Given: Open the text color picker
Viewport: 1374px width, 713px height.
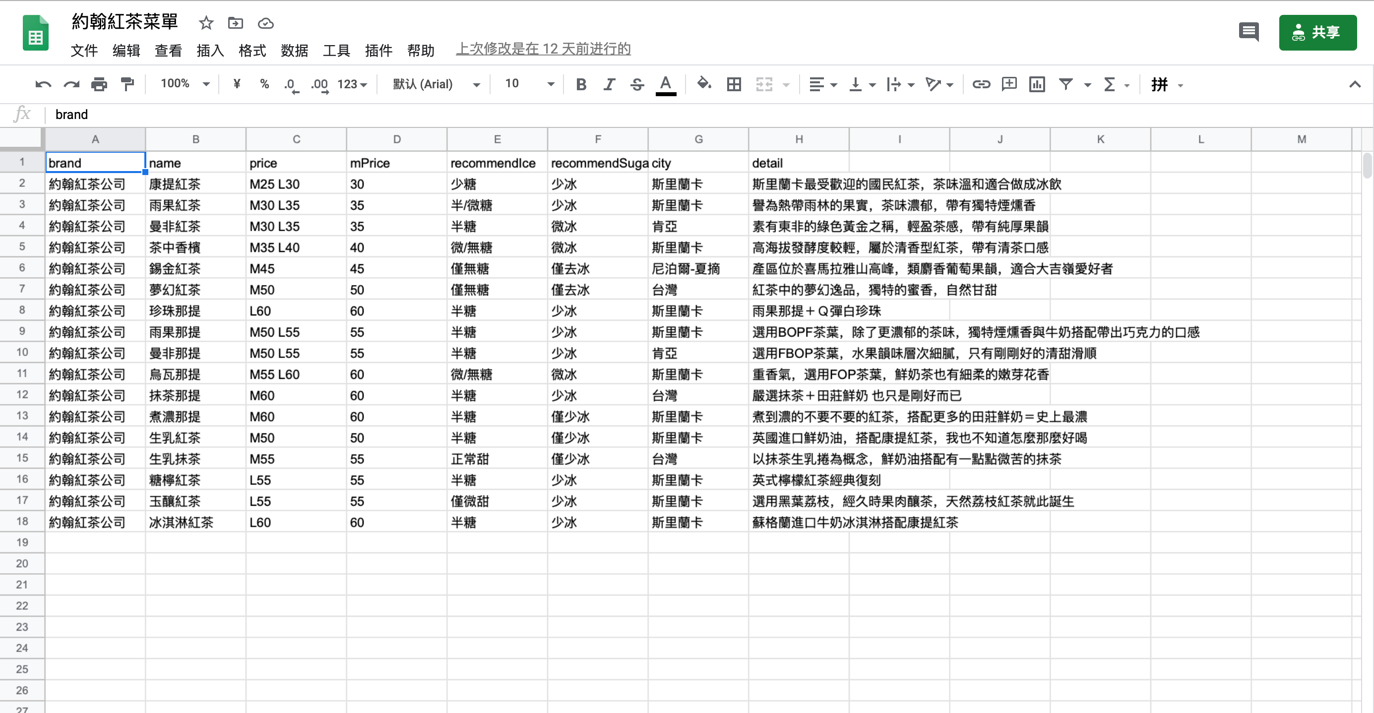Looking at the screenshot, I should coord(665,84).
